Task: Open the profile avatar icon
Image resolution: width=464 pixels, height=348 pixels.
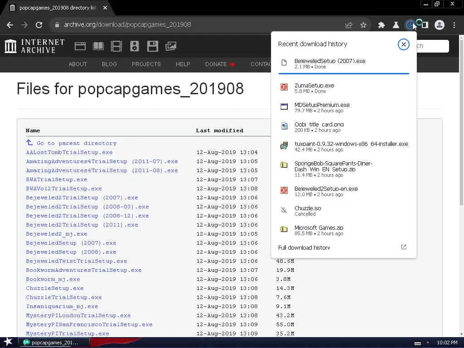Action: pyautogui.click(x=440, y=25)
